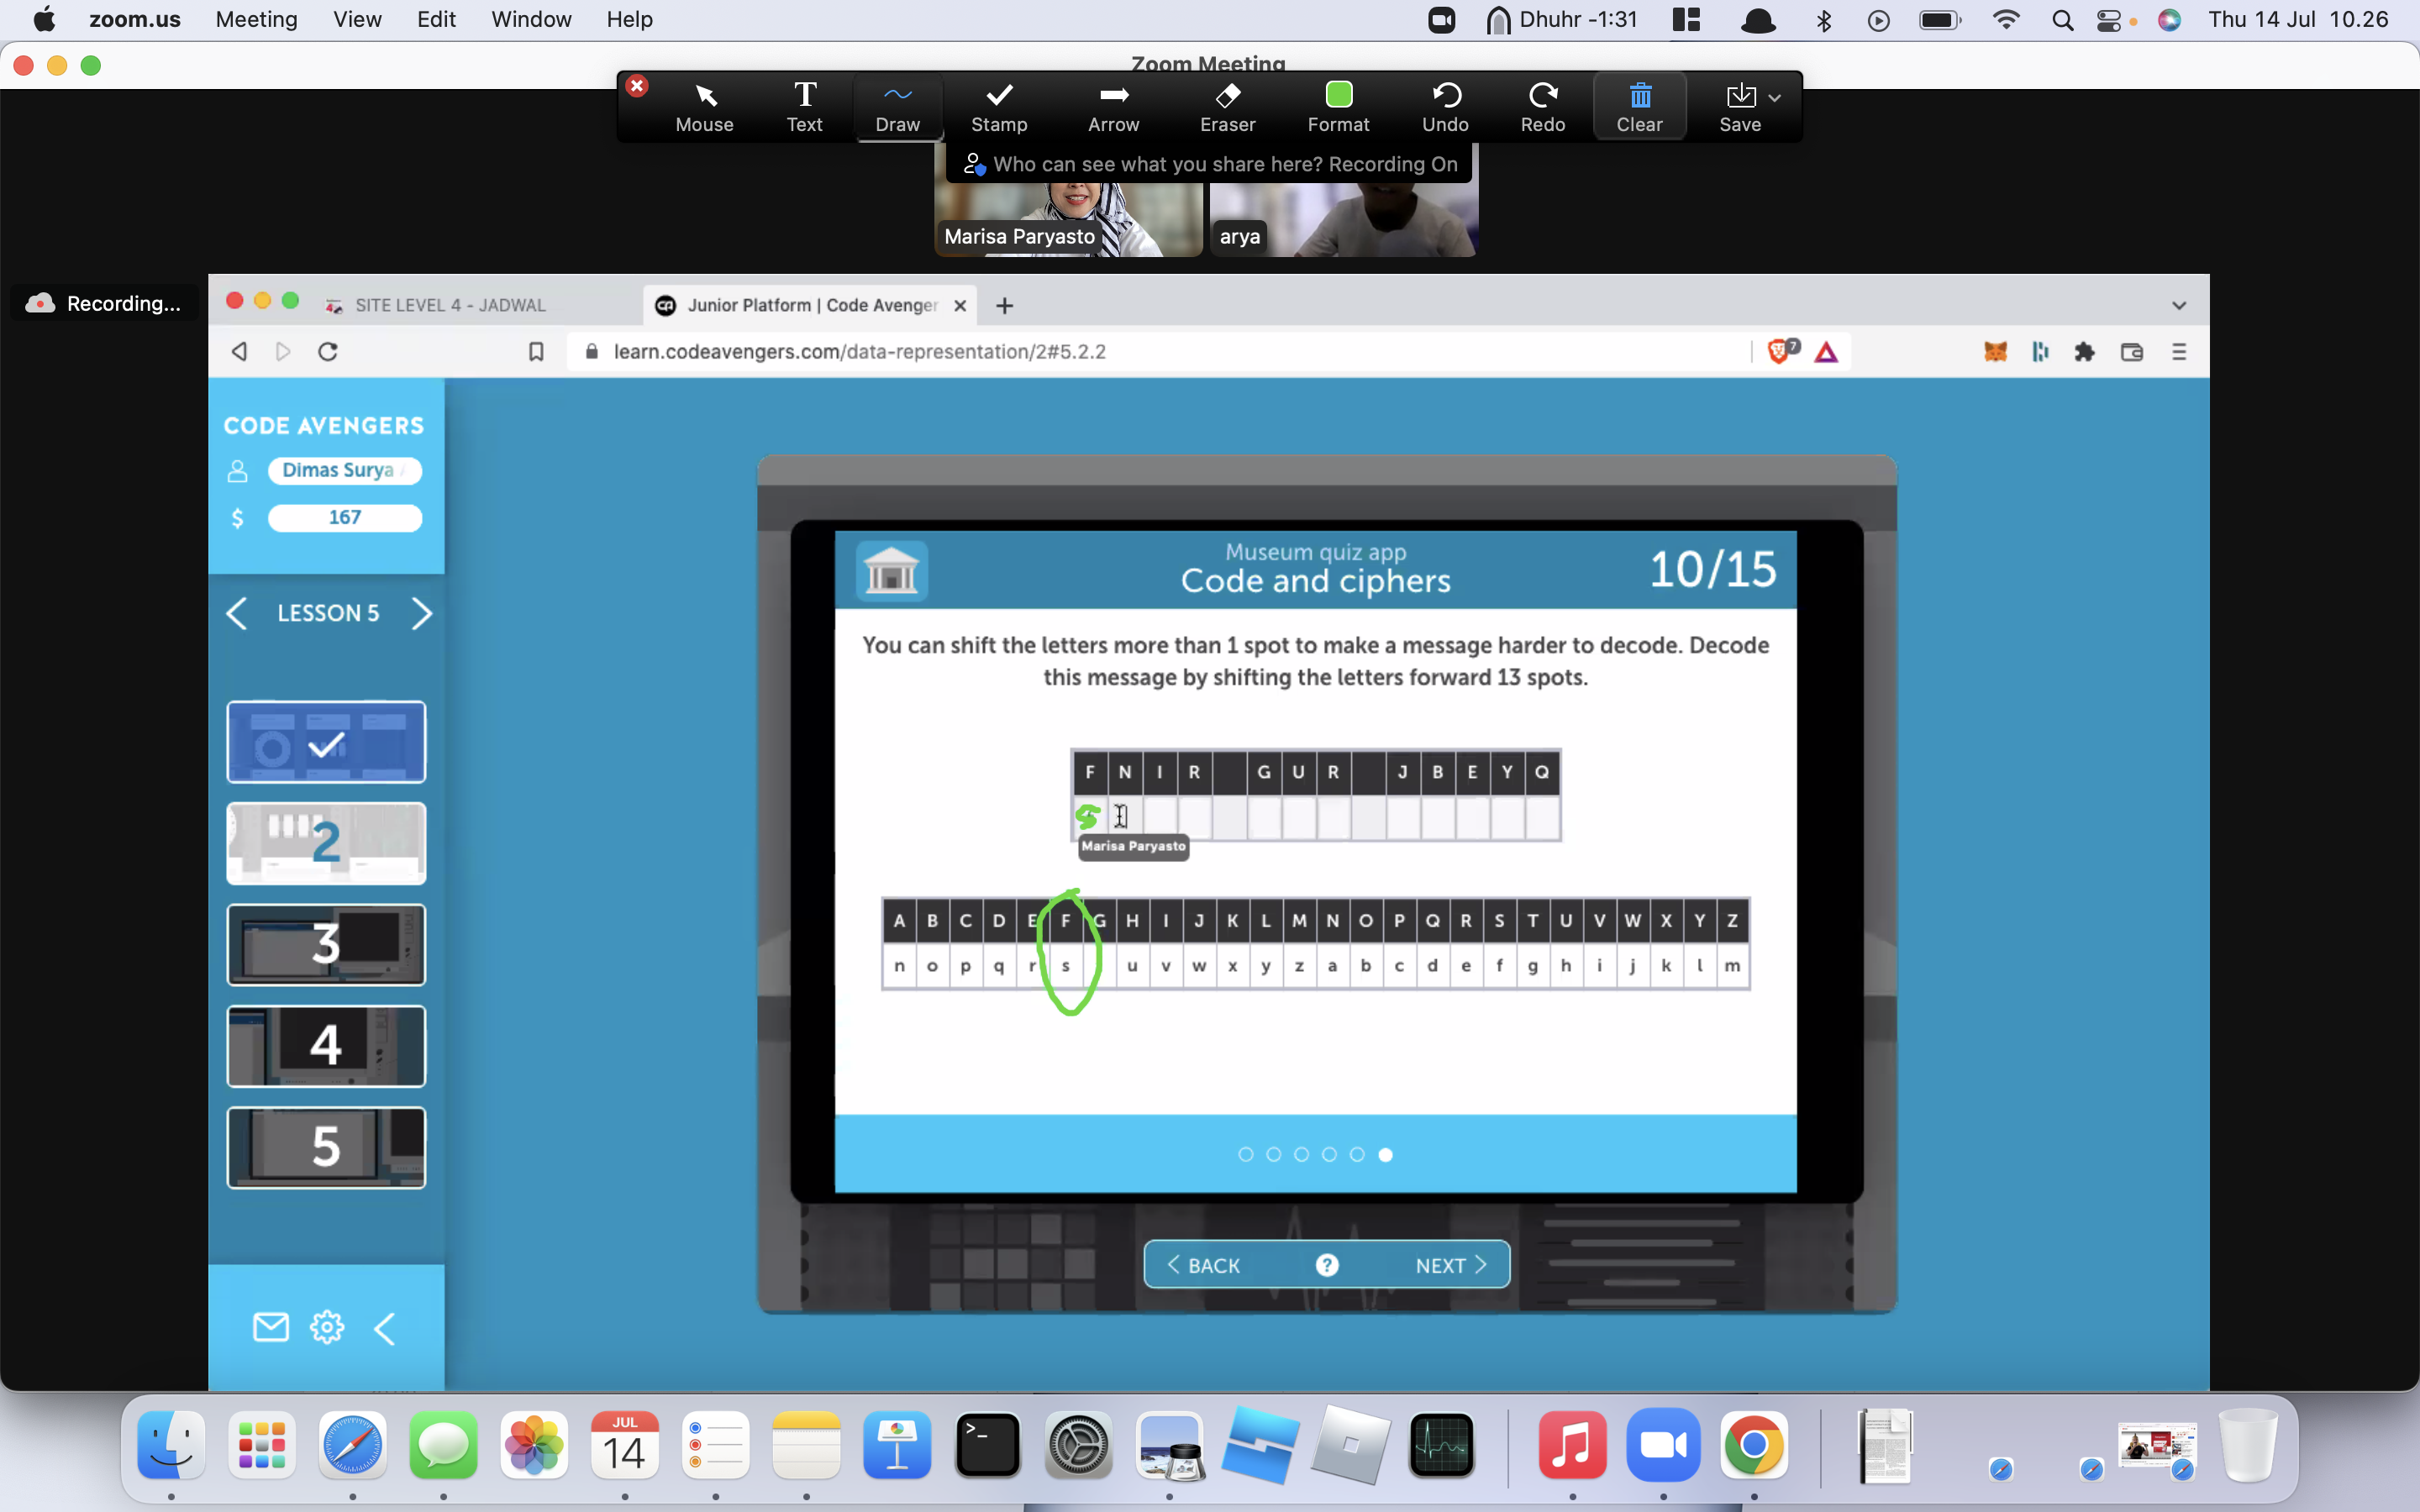Viewport: 2420px width, 1512px height.
Task: Open the Code Avengers settings gear
Action: click(327, 1327)
